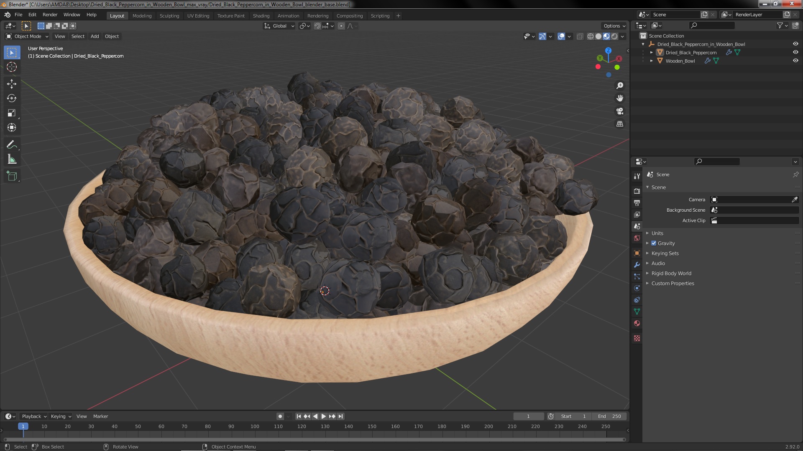Select the Transform tool
The image size is (803, 451).
pyautogui.click(x=12, y=128)
